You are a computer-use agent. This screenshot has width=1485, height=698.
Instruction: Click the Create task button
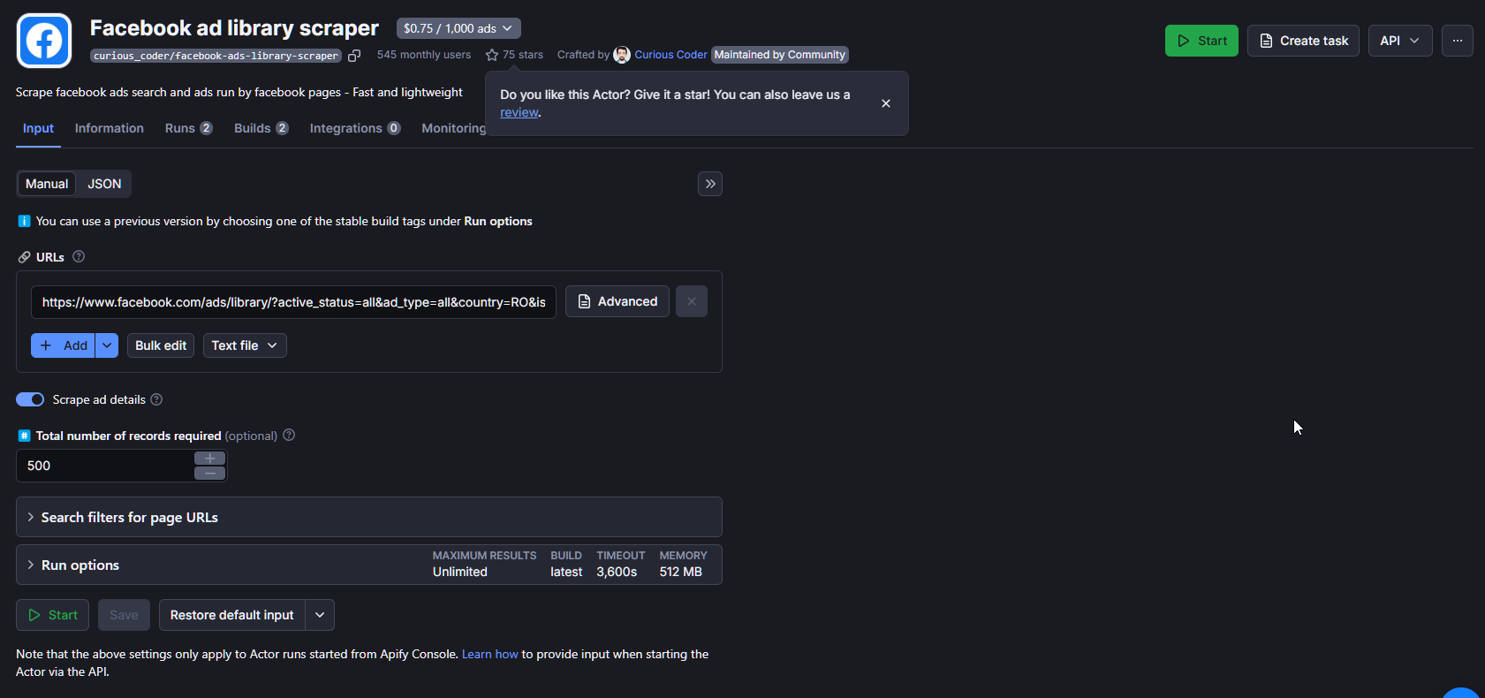tap(1302, 41)
